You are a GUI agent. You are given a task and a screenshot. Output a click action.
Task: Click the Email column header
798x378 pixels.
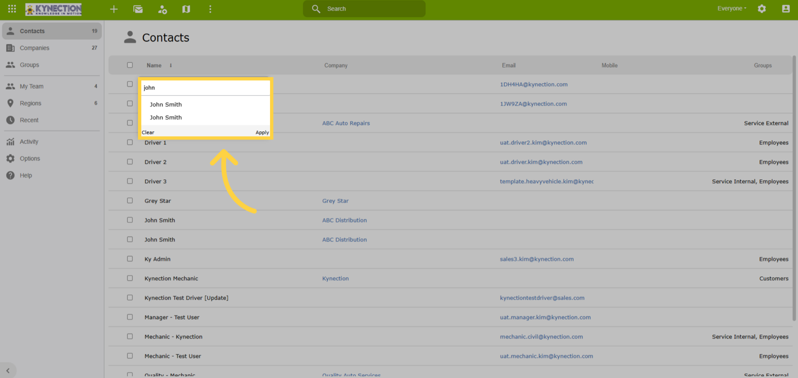point(509,65)
